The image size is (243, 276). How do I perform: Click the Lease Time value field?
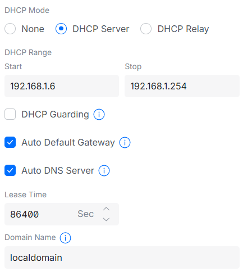(62, 214)
